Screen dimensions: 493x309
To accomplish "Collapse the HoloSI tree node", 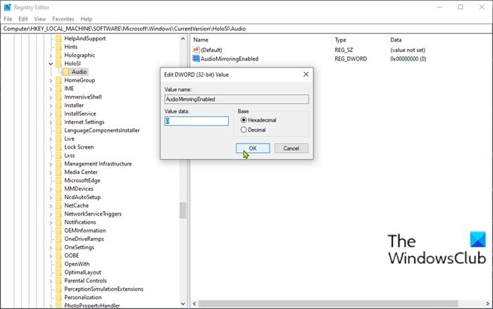I will pos(51,63).
